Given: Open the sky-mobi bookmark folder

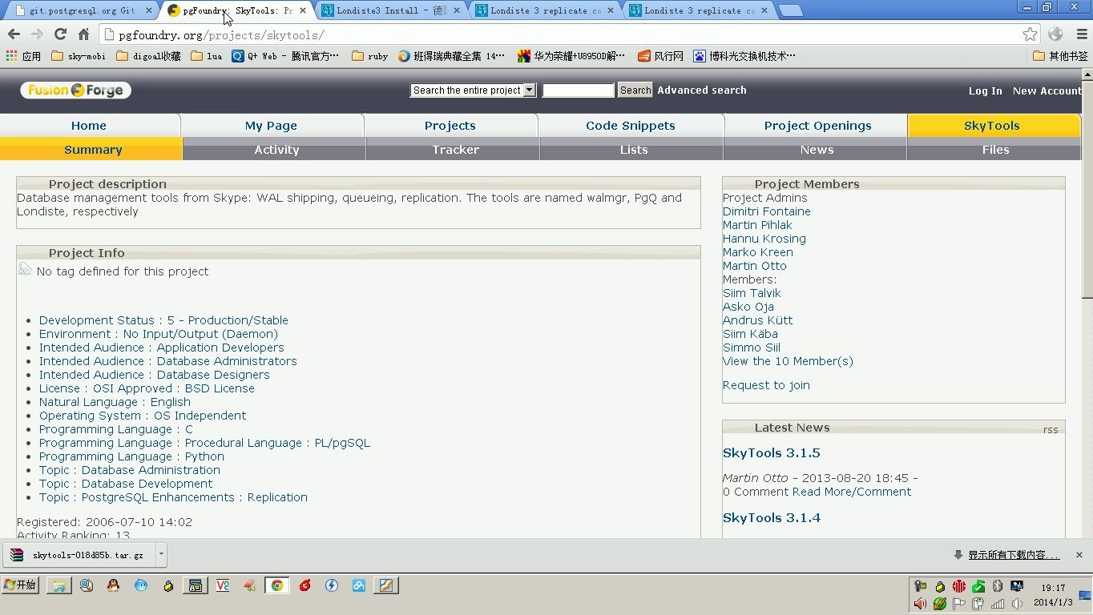Looking at the screenshot, I should pyautogui.click(x=79, y=56).
